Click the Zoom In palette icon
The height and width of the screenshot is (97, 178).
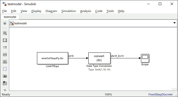[5, 33]
